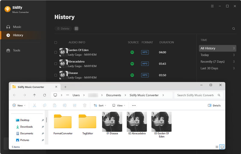The height and width of the screenshot is (154, 241).
Task: Click the 'Garden Of Eden' song title
Action: 78,50
